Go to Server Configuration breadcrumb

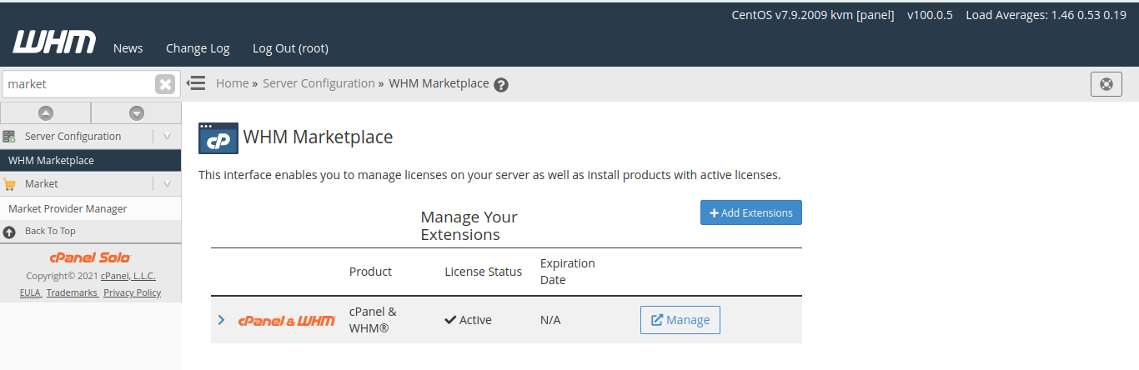tap(319, 83)
